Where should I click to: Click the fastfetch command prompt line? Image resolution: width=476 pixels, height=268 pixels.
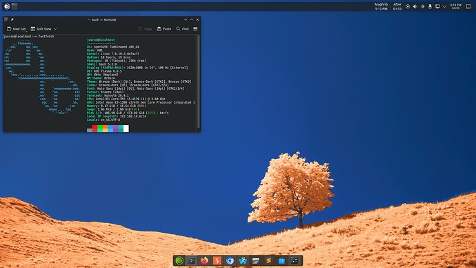point(29,37)
